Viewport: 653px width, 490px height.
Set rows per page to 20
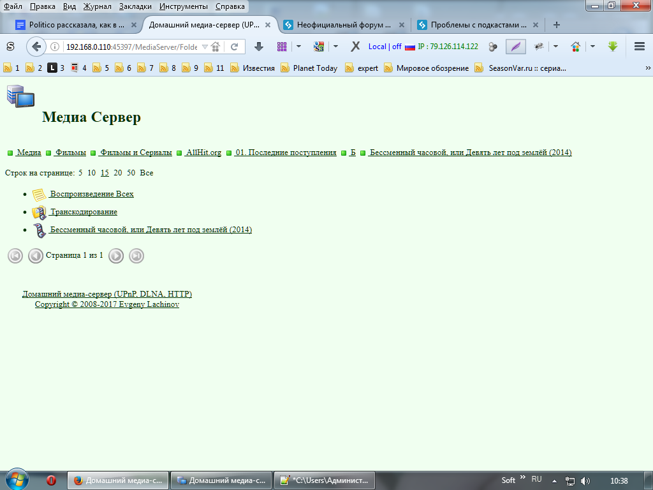[x=118, y=173]
